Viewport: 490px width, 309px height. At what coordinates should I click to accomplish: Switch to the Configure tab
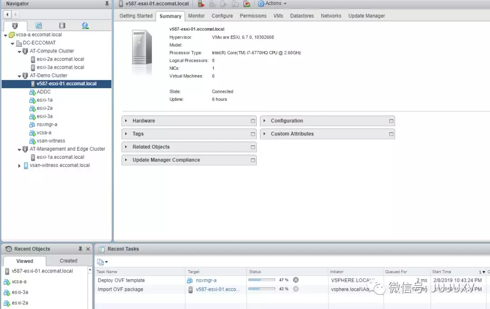coord(222,16)
